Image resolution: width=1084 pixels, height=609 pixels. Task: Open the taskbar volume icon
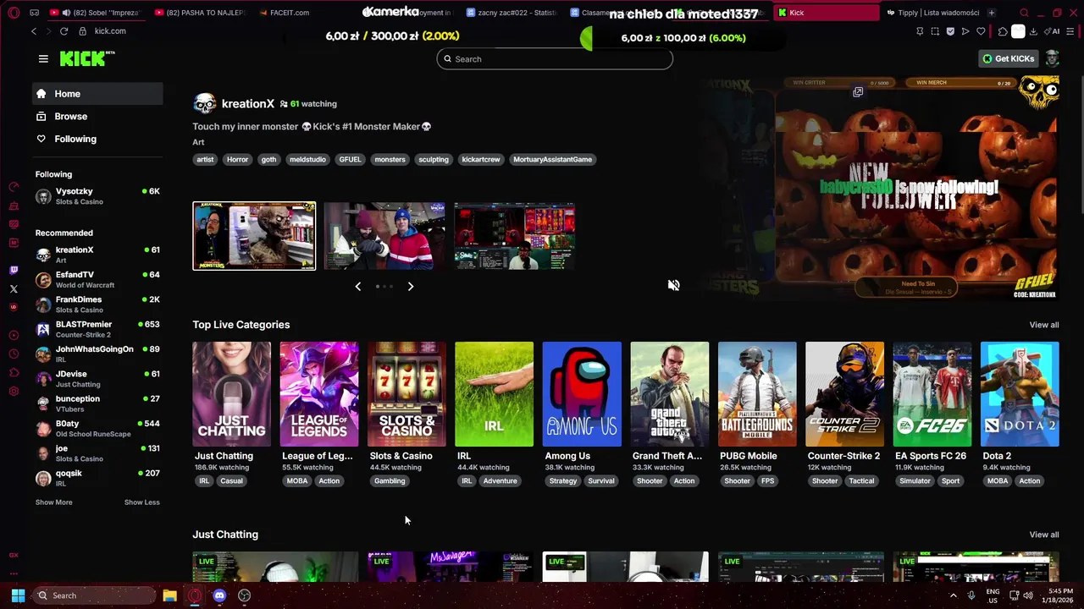[1028, 595]
